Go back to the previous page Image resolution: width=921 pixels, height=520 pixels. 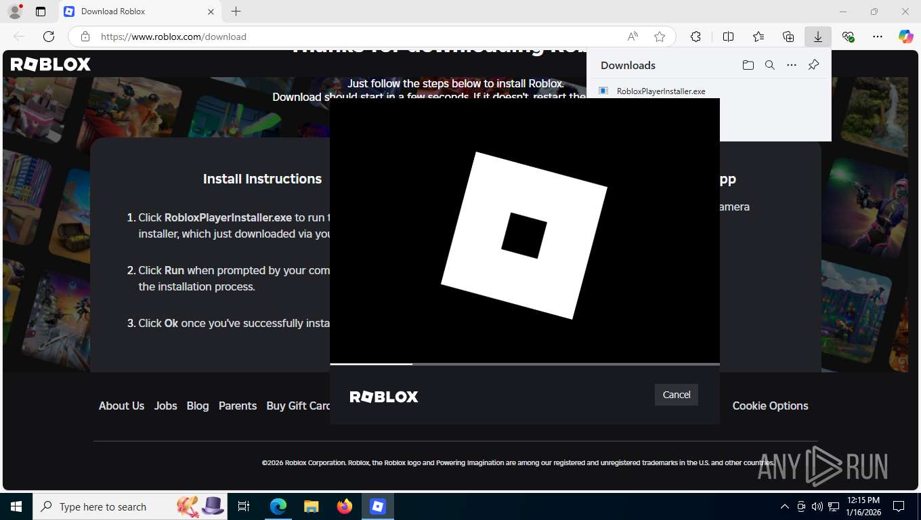19,37
